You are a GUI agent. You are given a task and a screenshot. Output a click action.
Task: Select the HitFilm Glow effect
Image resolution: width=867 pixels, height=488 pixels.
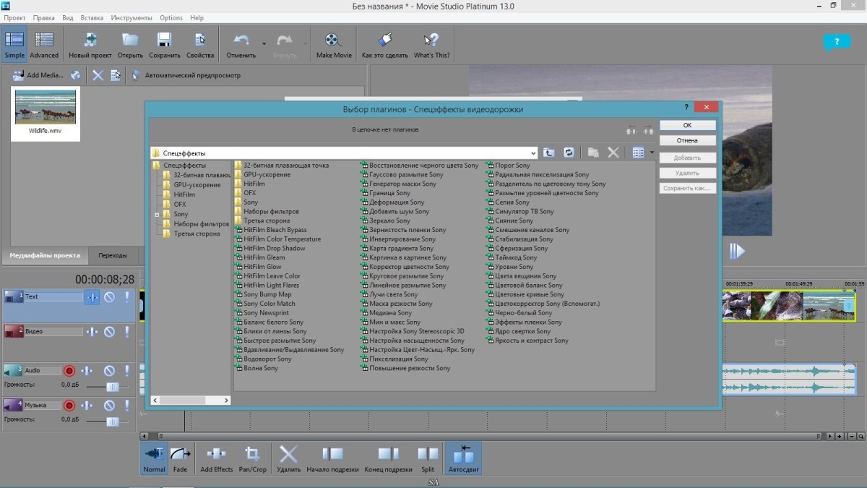tap(258, 267)
